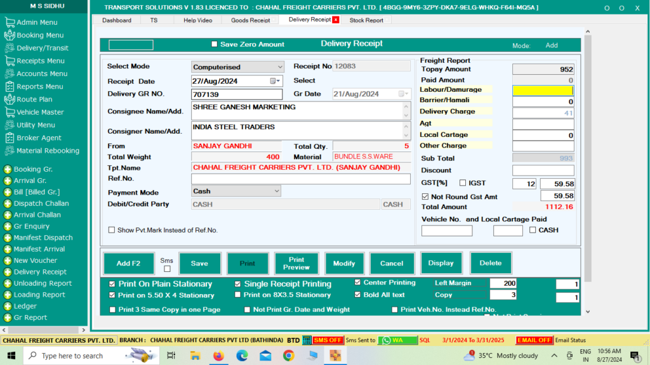The height and width of the screenshot is (365, 650).
Task: Expand the Payment Mode dropdown
Action: click(277, 191)
